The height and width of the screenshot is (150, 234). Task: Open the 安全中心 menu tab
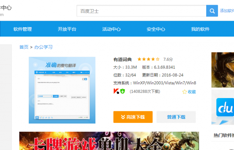click(156, 29)
